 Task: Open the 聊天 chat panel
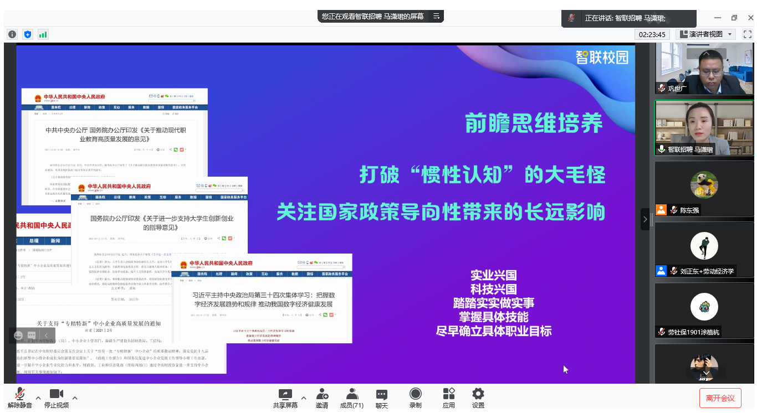tap(381, 398)
